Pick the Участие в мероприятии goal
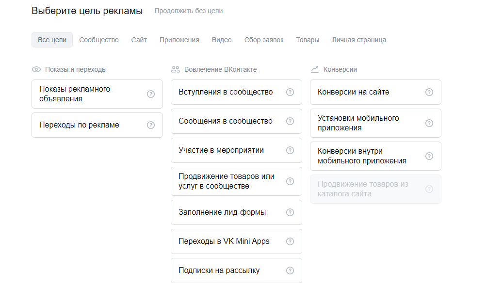 pyautogui.click(x=236, y=151)
